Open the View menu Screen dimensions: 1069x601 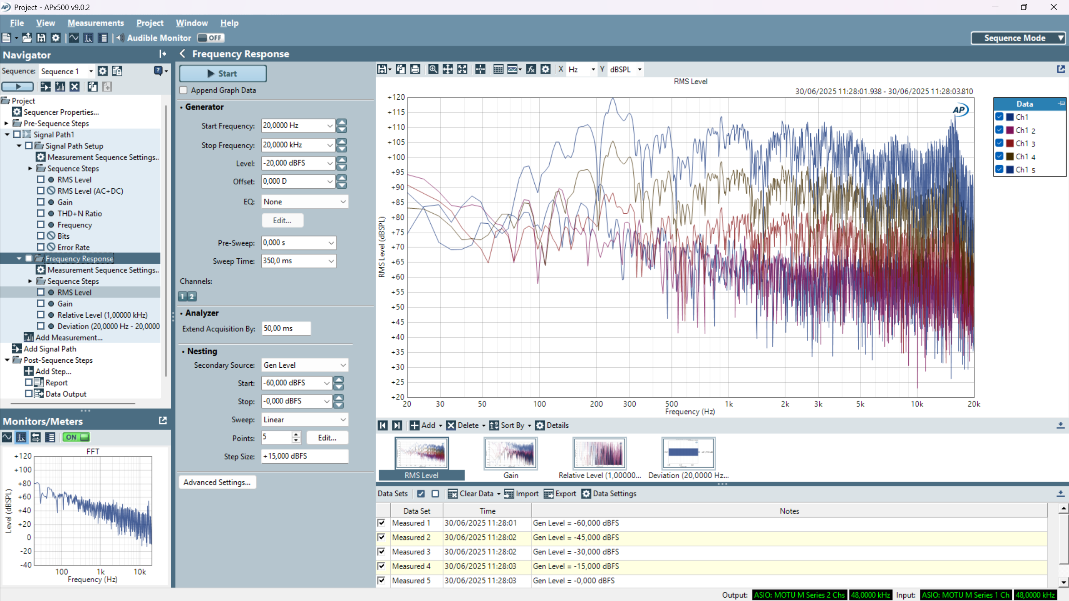45,23
